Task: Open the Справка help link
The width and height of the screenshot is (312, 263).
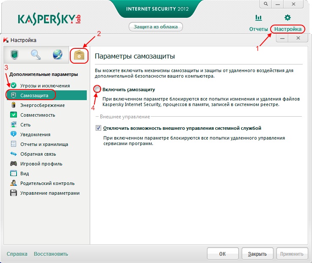Action: coord(17,254)
